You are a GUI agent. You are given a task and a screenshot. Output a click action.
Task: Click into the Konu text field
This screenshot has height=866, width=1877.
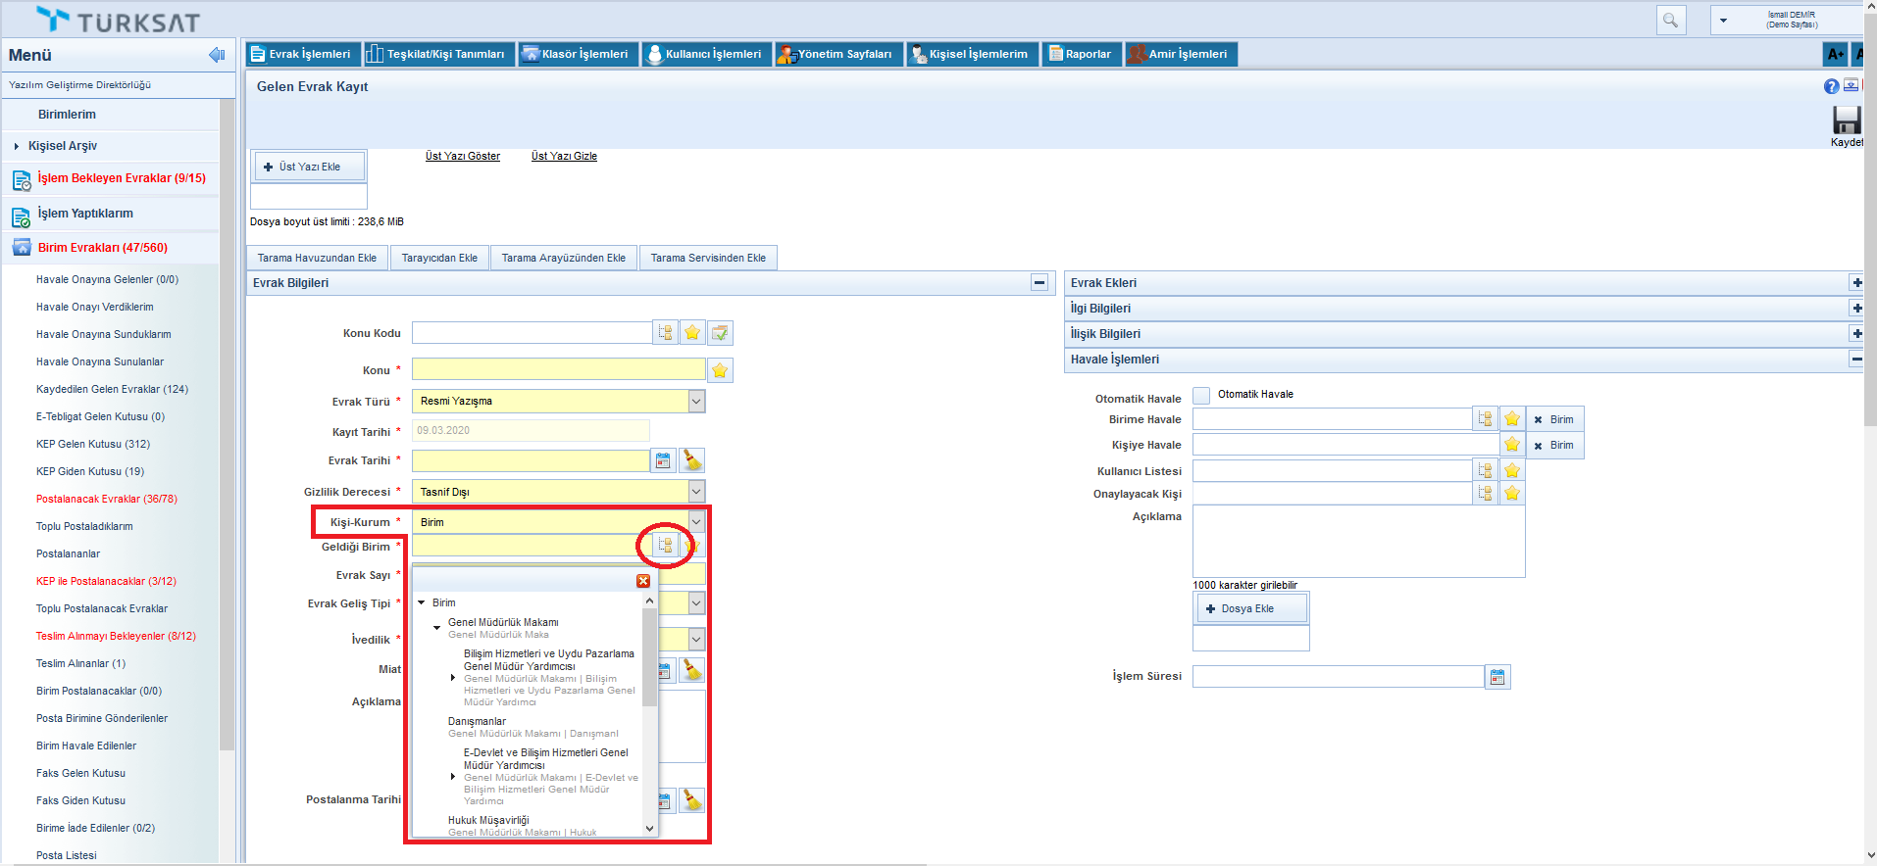pyautogui.click(x=558, y=370)
